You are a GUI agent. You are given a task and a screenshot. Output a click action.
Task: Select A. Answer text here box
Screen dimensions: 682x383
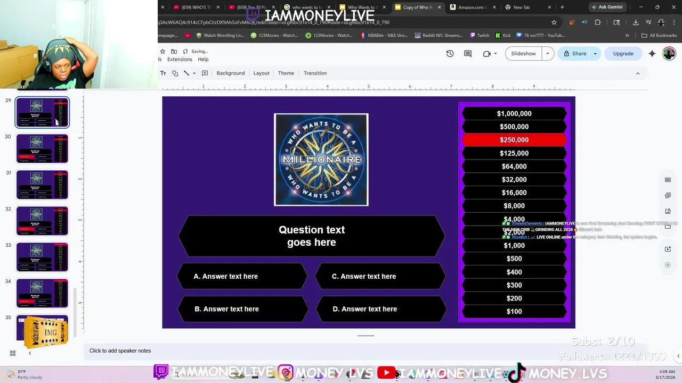coord(242,277)
